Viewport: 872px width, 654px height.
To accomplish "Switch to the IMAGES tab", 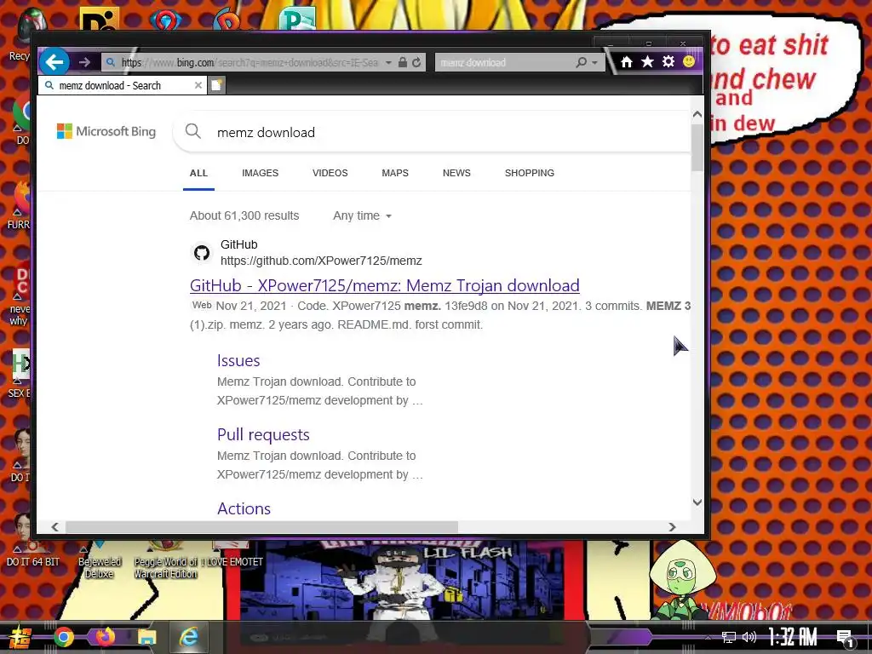I will tap(261, 173).
